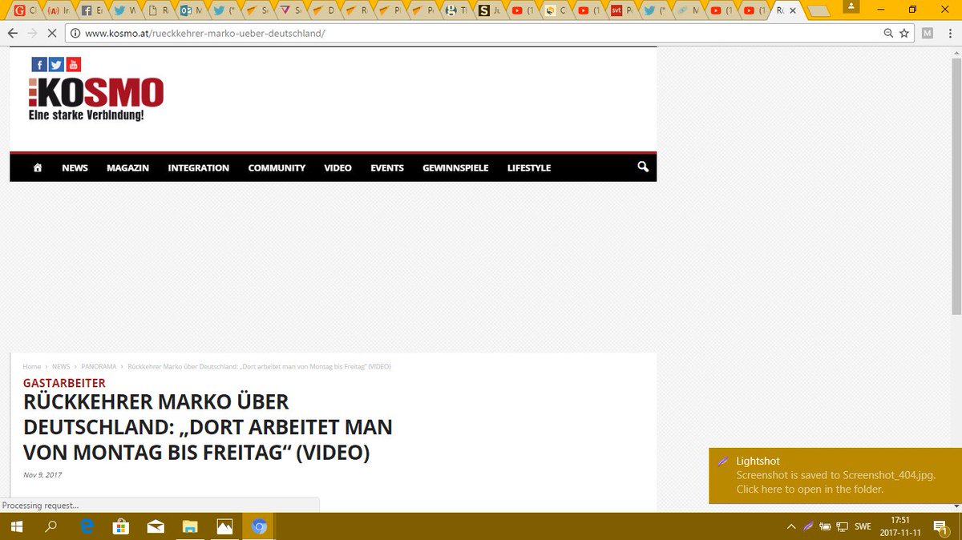
Task: Click the home icon in the navigation bar
Action: point(38,167)
